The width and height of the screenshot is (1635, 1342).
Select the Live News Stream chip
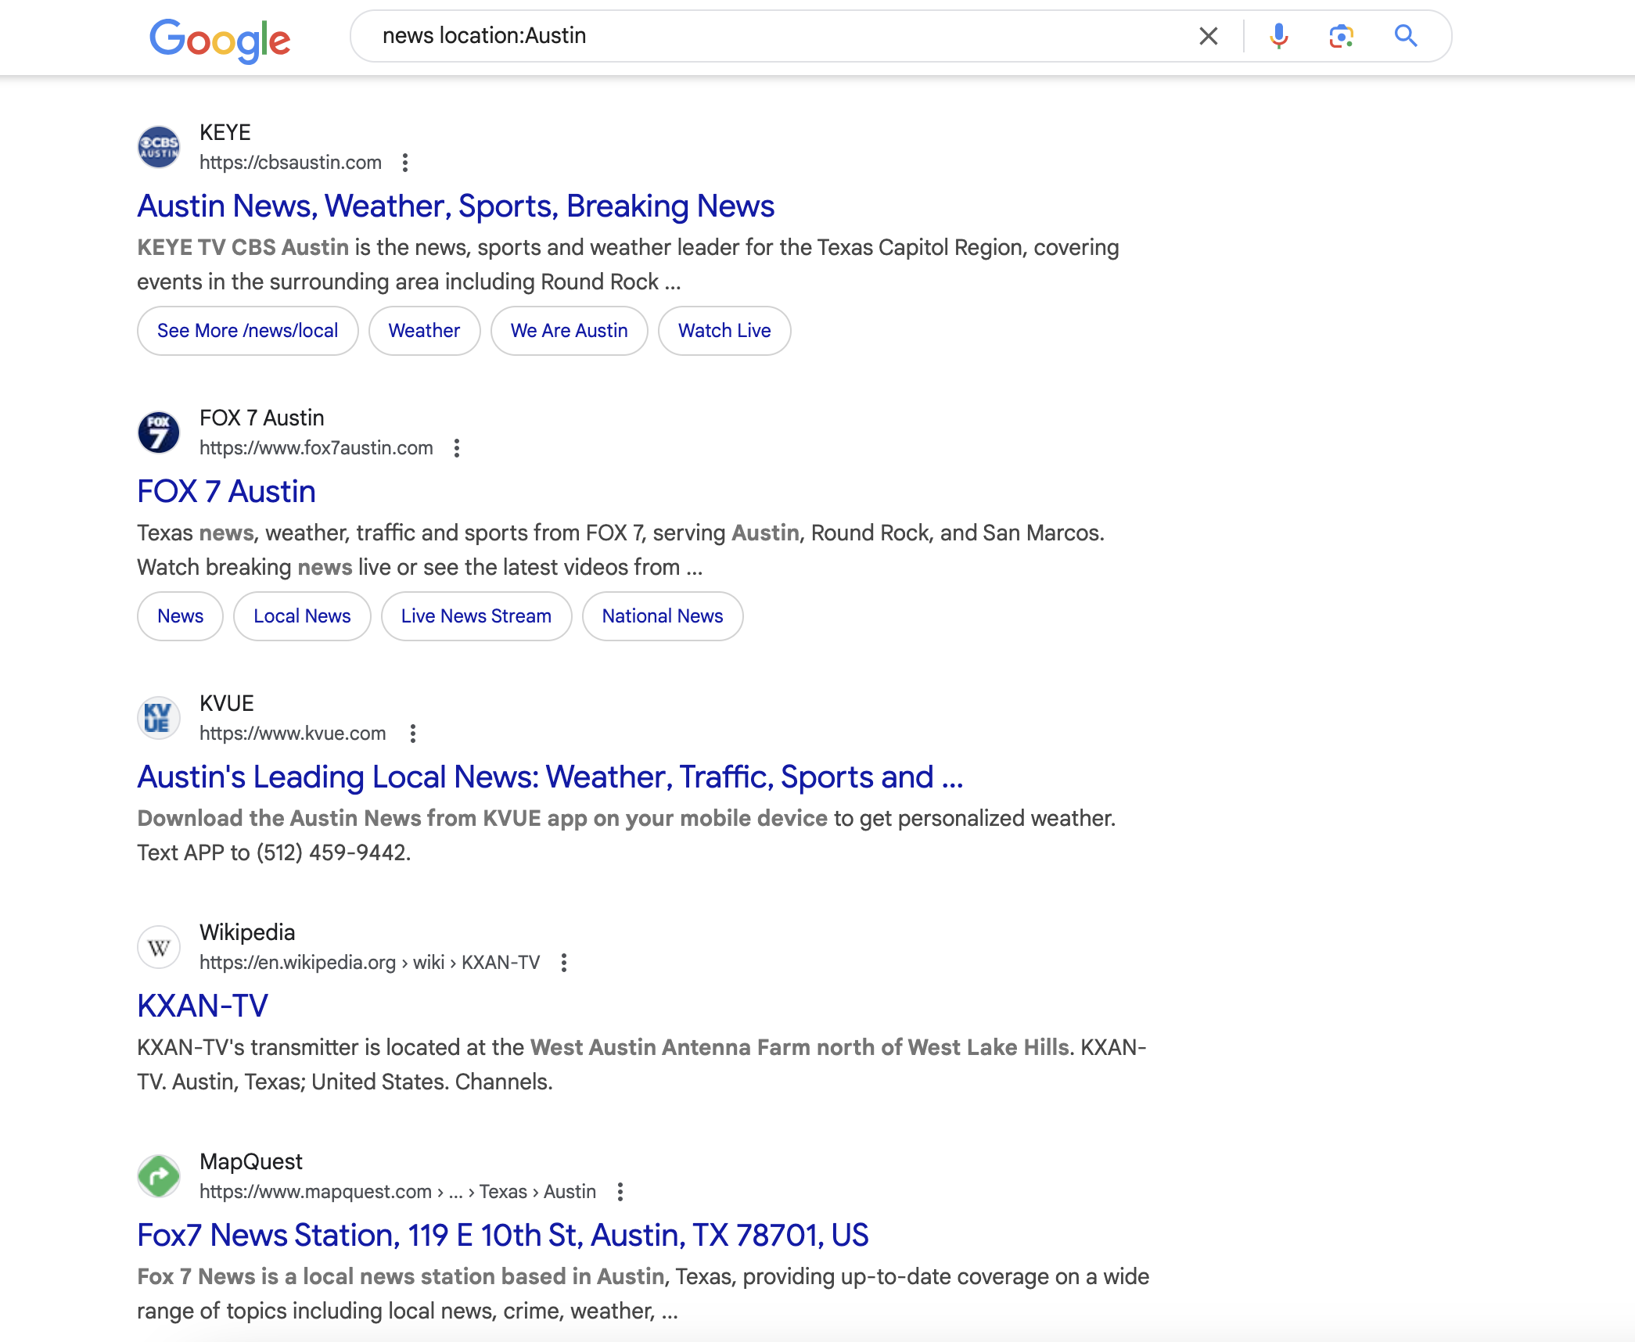(x=476, y=616)
